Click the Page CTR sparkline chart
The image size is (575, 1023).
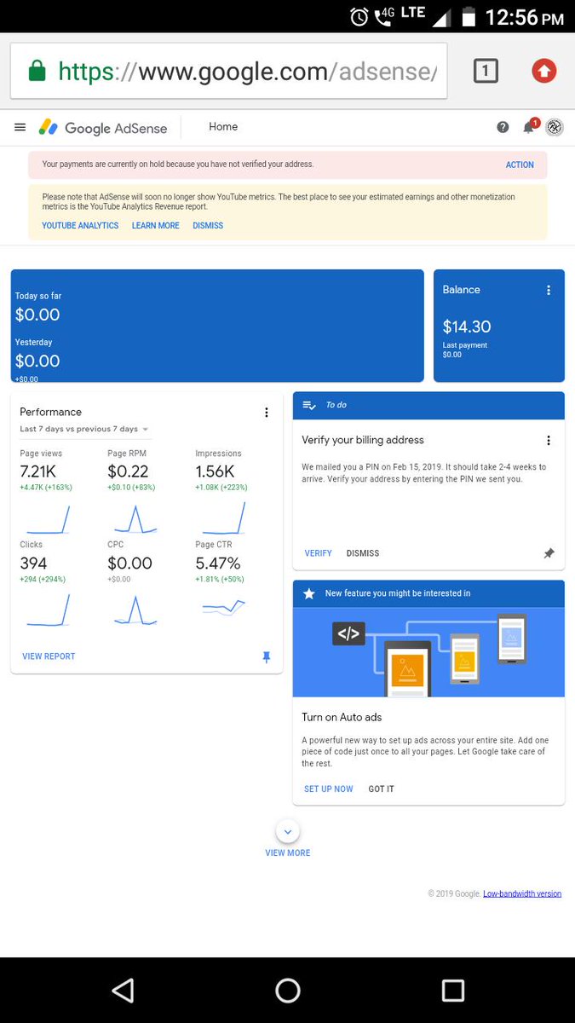[223, 607]
